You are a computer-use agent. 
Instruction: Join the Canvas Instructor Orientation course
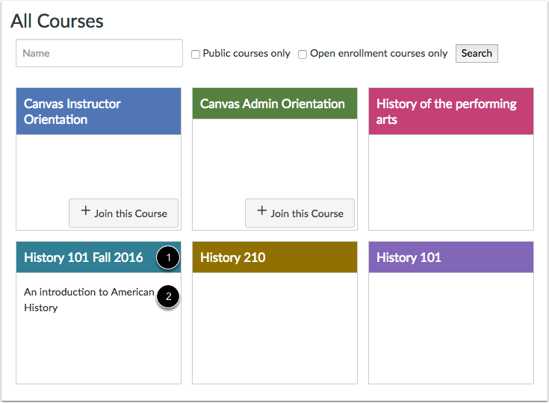pyautogui.click(x=124, y=213)
